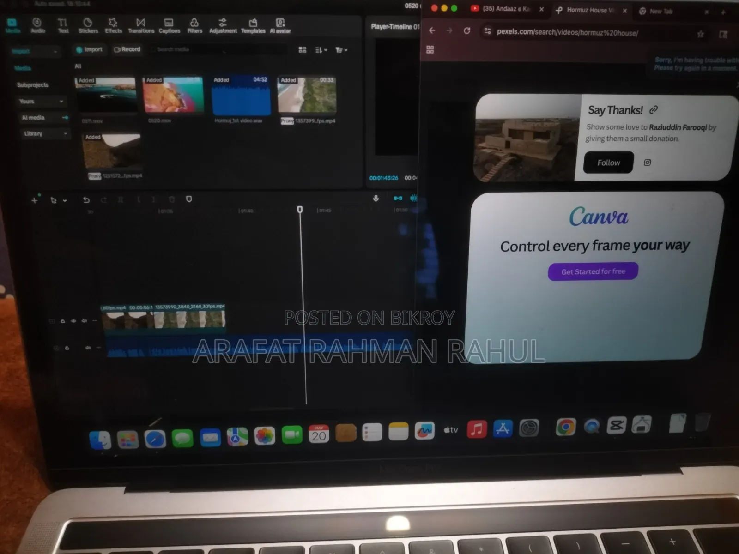Open the Effects panel
The image size is (739, 554).
(113, 26)
